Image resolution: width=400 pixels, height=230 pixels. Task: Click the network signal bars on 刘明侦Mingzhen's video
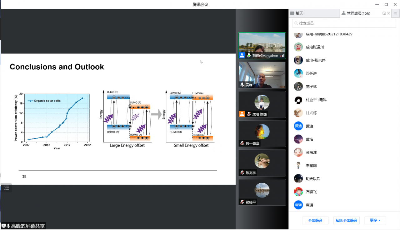tap(282, 56)
